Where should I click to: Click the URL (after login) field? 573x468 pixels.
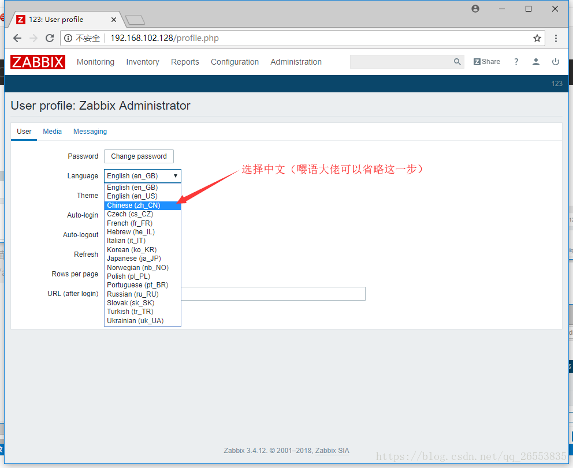273,294
